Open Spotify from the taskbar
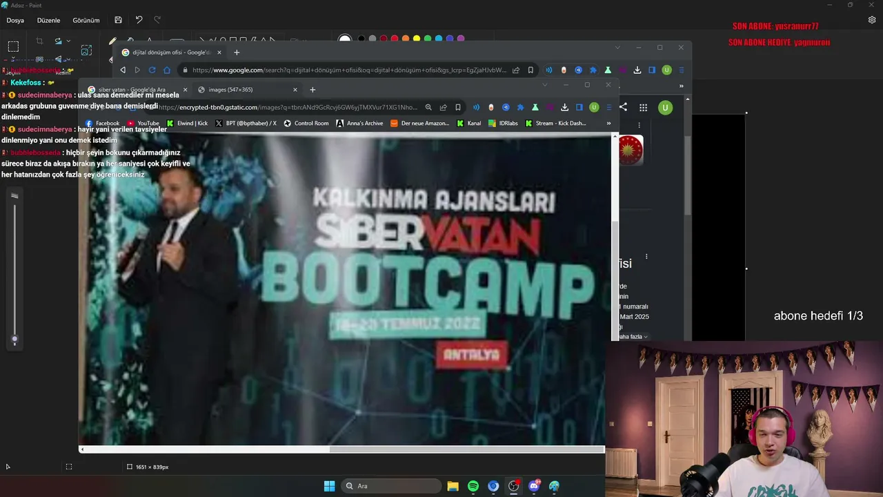The width and height of the screenshot is (883, 497). pos(473,486)
